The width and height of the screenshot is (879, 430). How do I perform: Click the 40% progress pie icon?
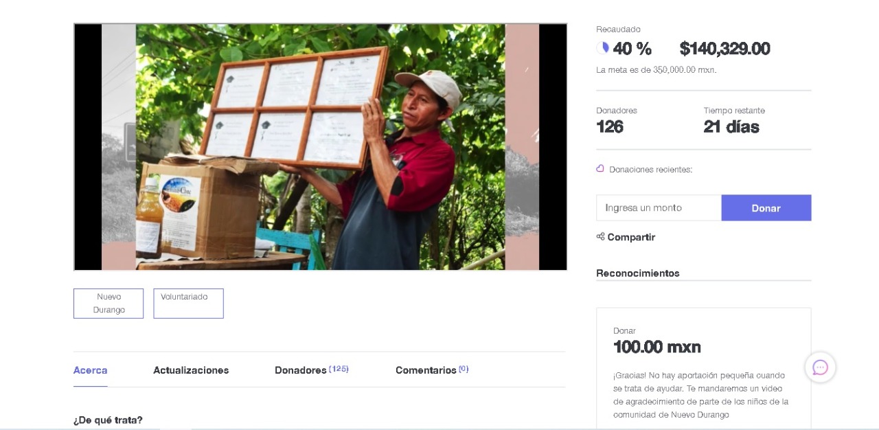(602, 48)
